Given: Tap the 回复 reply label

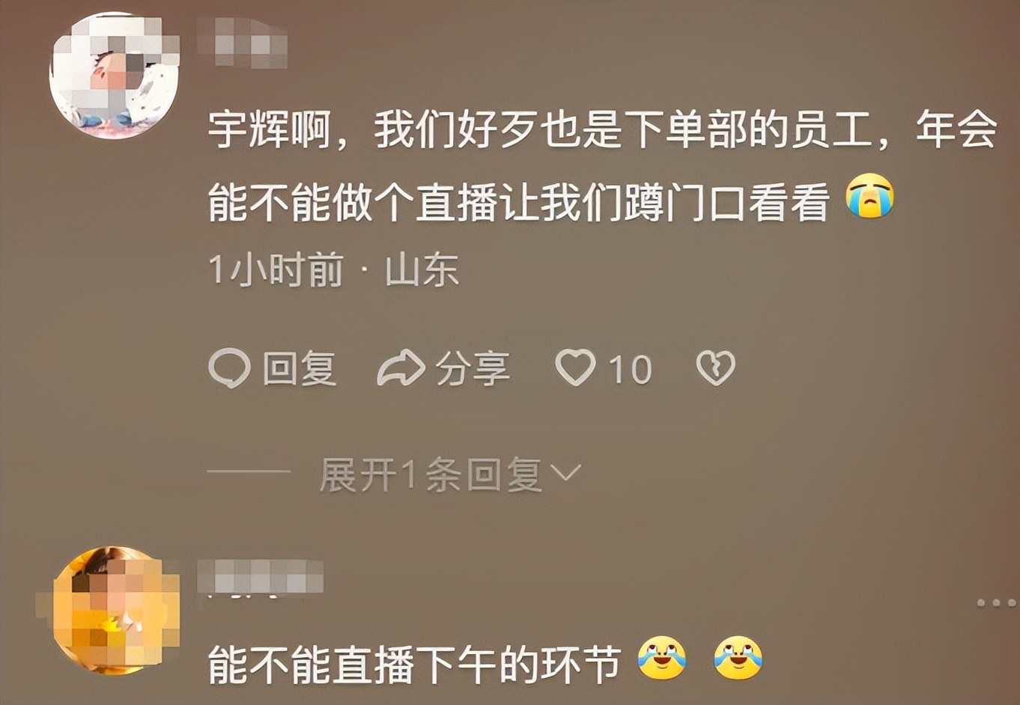Looking at the screenshot, I should click(300, 369).
